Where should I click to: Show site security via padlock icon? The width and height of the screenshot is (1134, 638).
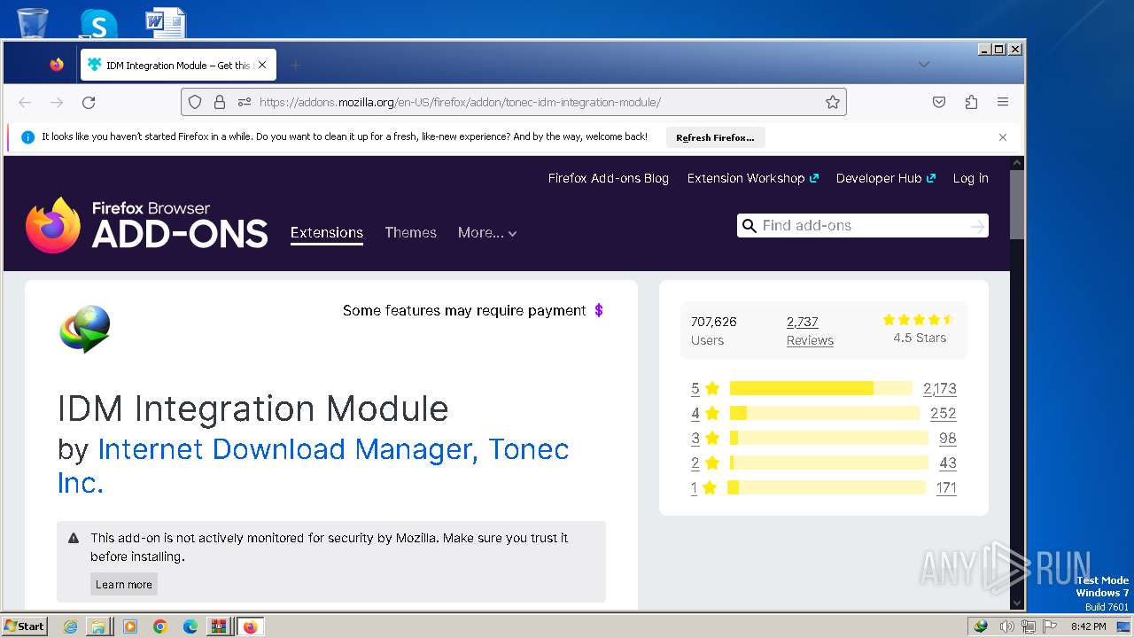pyautogui.click(x=220, y=103)
